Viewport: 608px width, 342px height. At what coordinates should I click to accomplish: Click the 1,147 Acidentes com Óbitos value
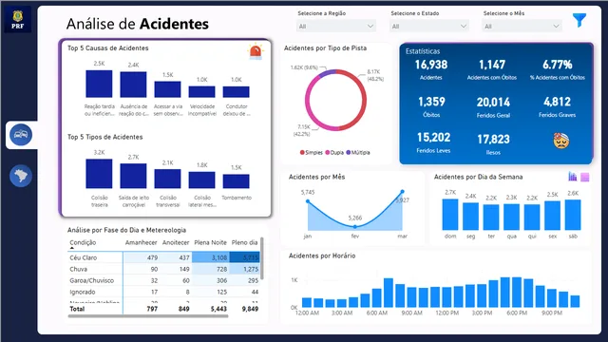(x=492, y=65)
